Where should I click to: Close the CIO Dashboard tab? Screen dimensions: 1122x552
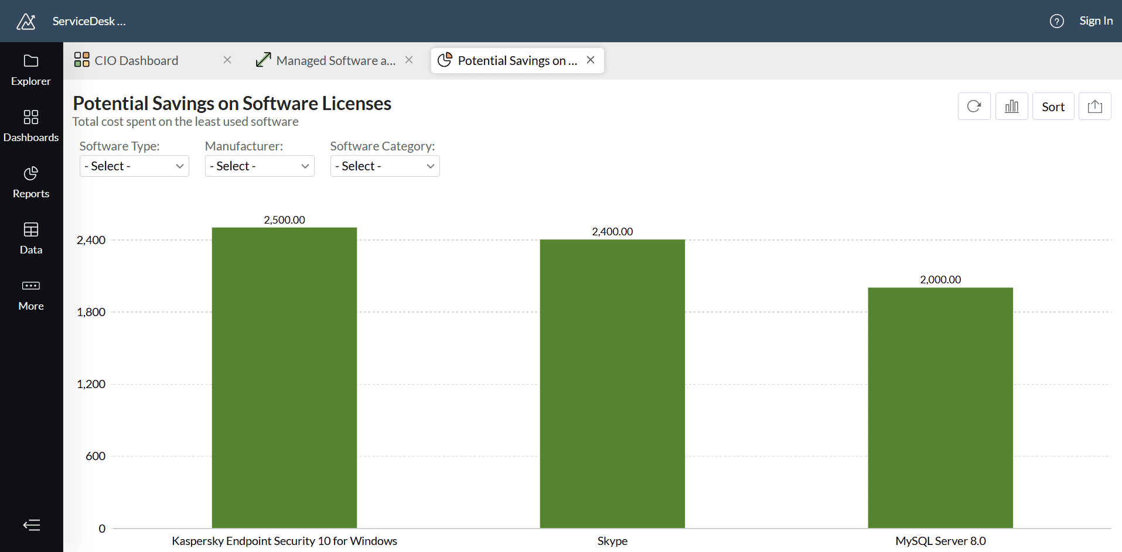pyautogui.click(x=227, y=60)
